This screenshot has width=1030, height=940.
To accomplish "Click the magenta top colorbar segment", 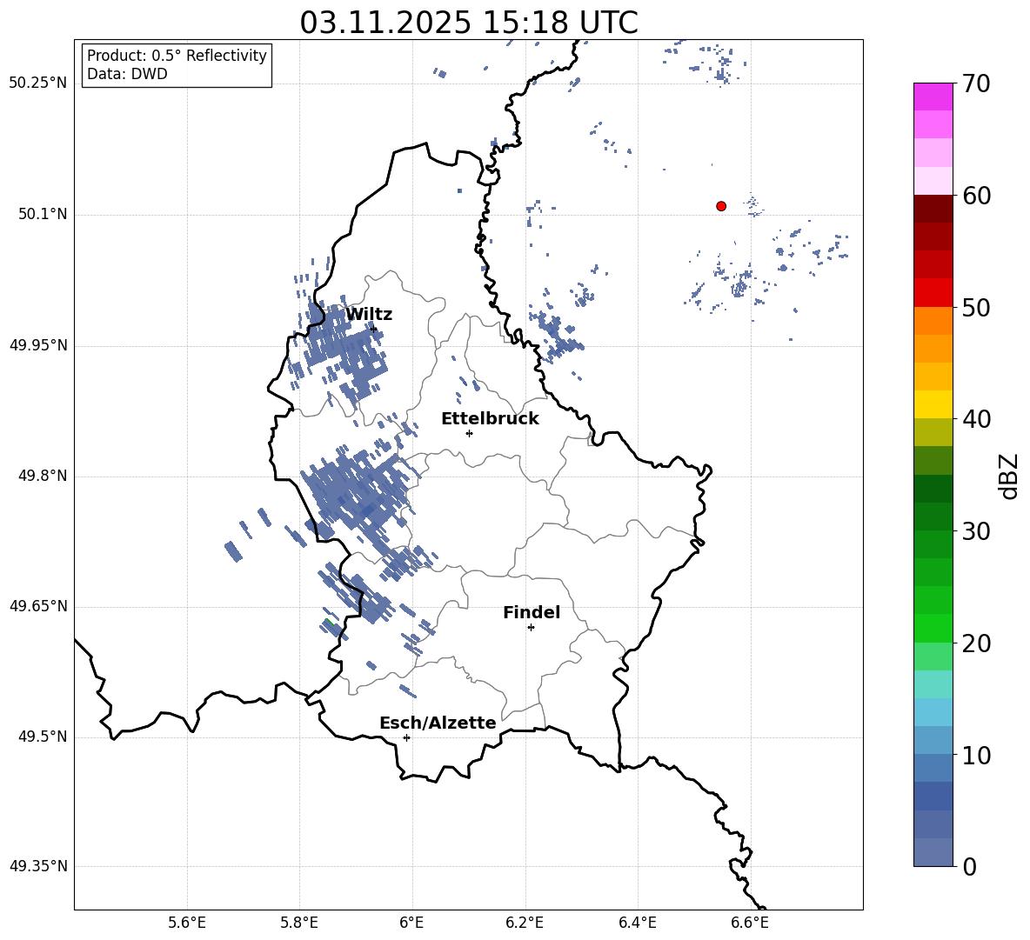I will (x=933, y=97).
